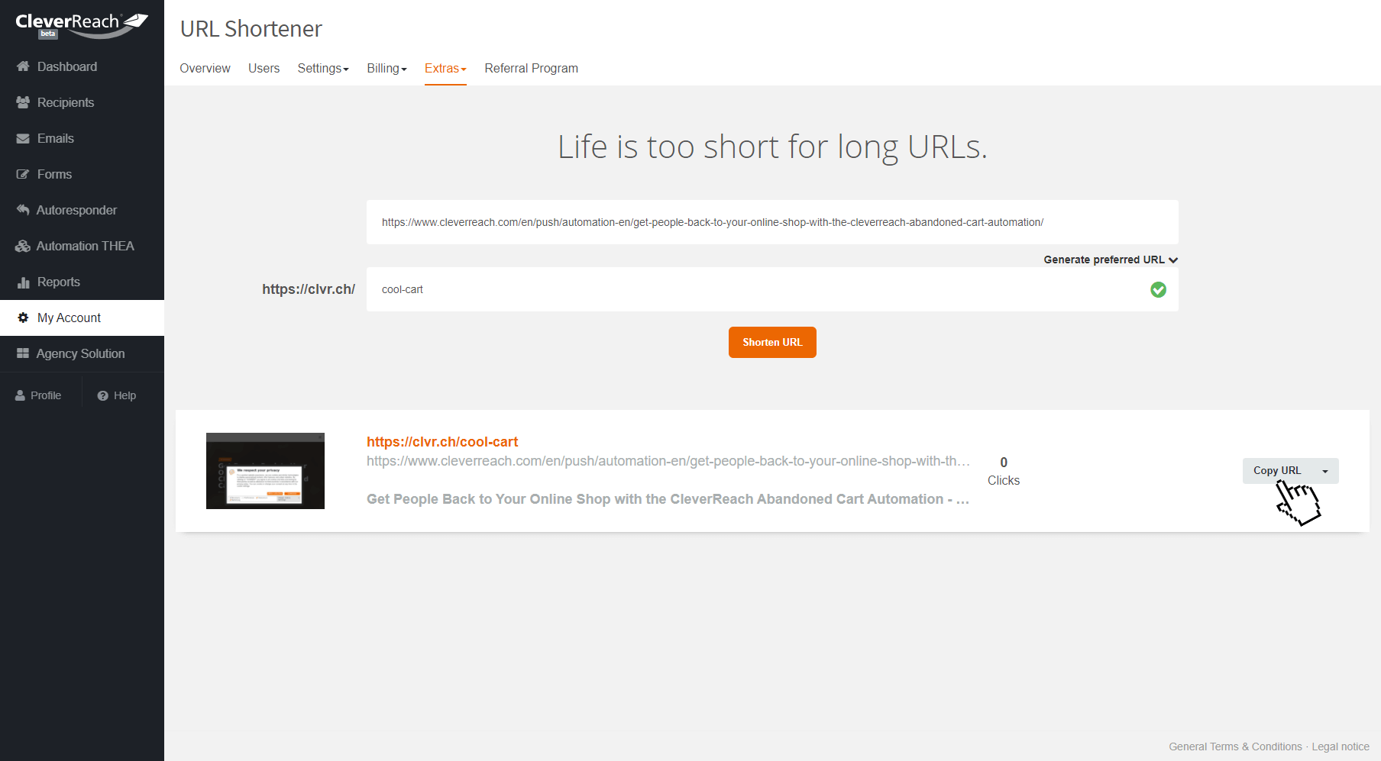Click the 'Get People Back to Your Online Shop' title
Screen dimensions: 1381x761
click(x=668, y=499)
